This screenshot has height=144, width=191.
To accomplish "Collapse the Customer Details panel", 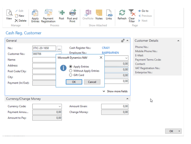I will point(178,41).
